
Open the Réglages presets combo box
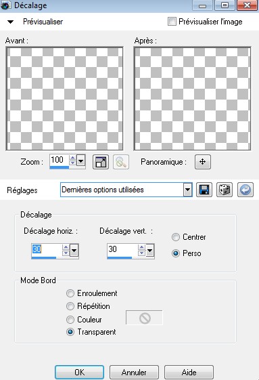(126, 190)
